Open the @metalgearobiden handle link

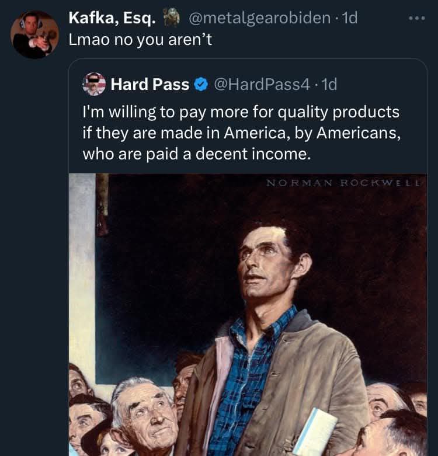tap(260, 18)
